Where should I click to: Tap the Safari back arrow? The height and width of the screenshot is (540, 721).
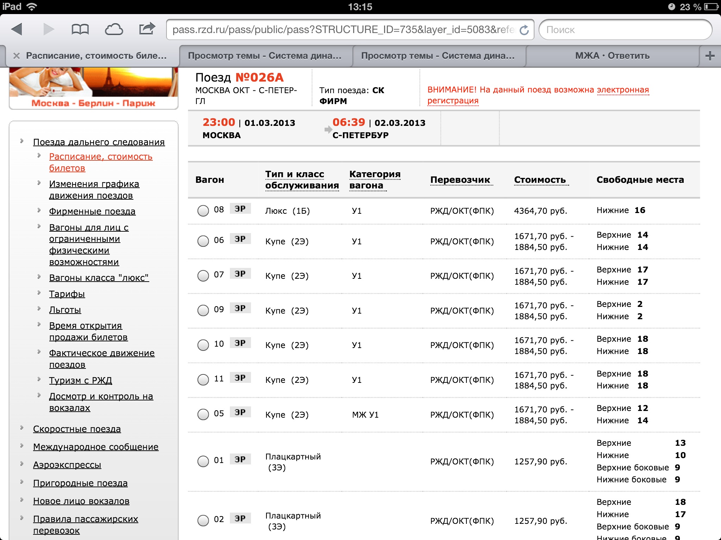coord(17,29)
